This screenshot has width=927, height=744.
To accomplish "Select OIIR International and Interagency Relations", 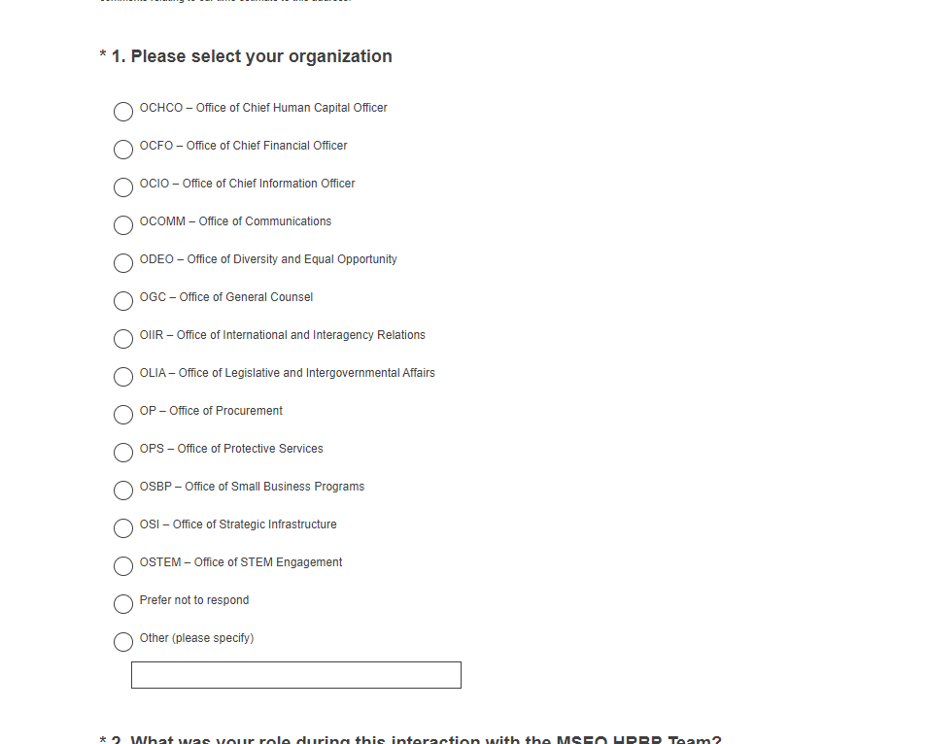I will point(123,339).
